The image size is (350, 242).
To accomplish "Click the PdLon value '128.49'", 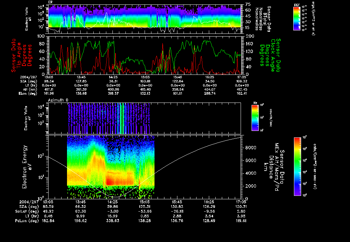I will 209,221.
